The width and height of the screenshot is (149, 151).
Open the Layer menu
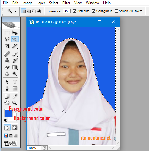tap(41, 3)
